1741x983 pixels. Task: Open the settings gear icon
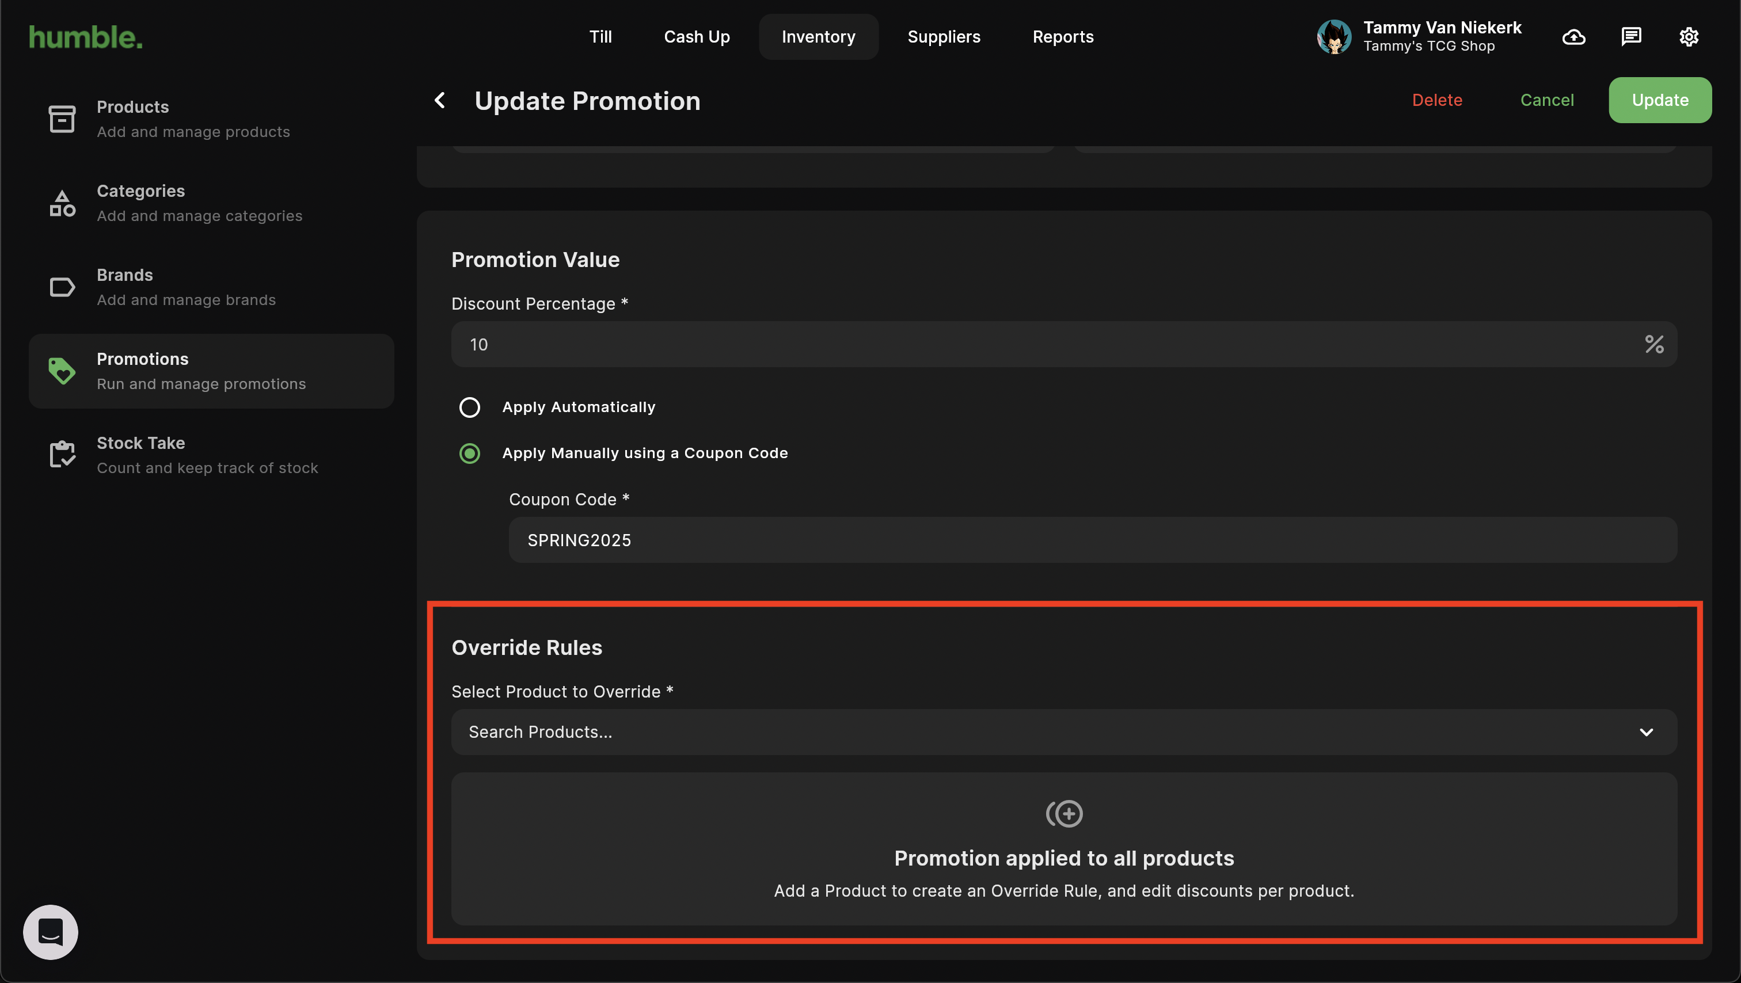pos(1689,36)
